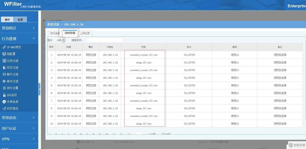Click the 邮件过滤 @ icon
Viewport: 306px width, 149px height.
click(4, 81)
